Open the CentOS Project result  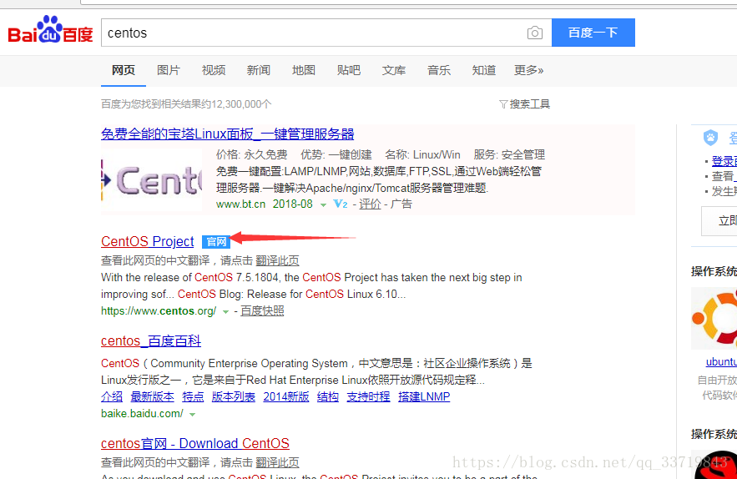(148, 241)
